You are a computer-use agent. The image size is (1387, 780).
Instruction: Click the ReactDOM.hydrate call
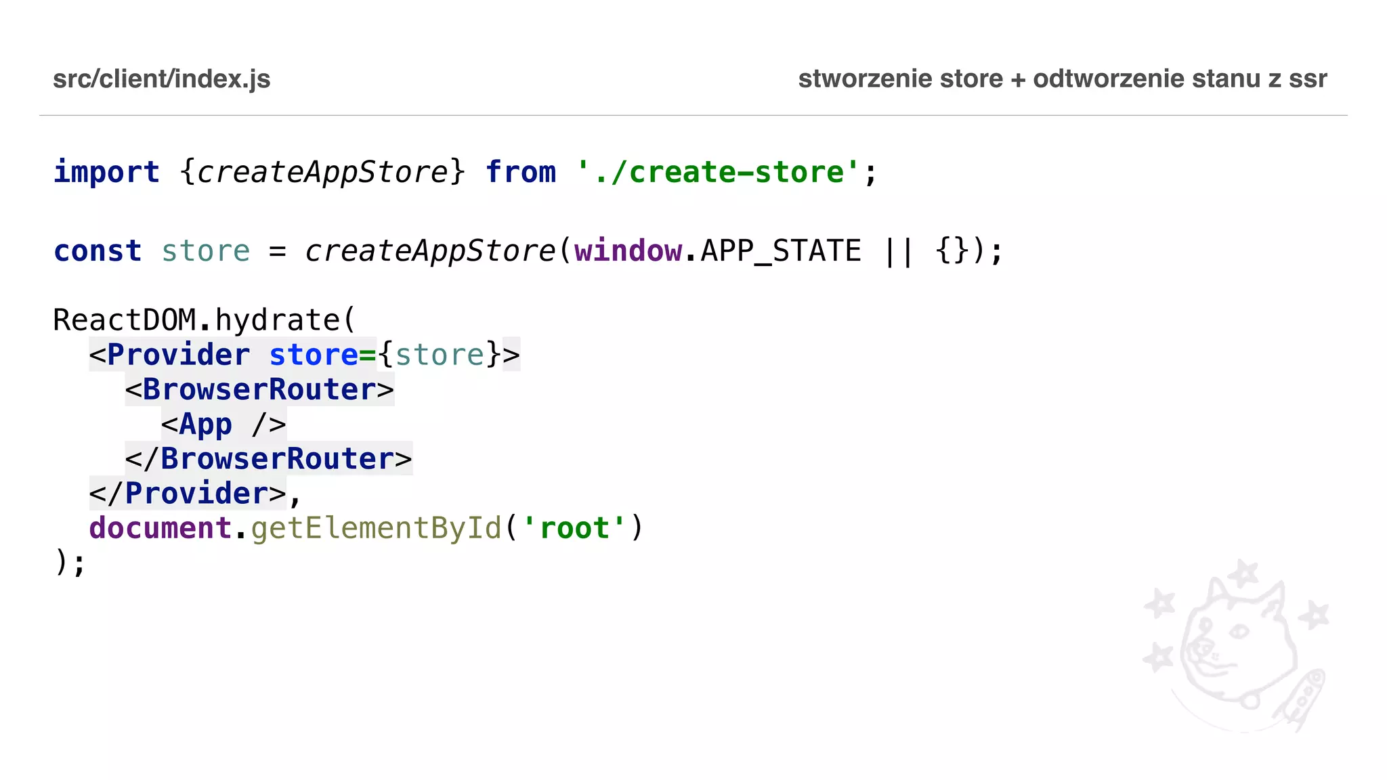[x=203, y=320]
